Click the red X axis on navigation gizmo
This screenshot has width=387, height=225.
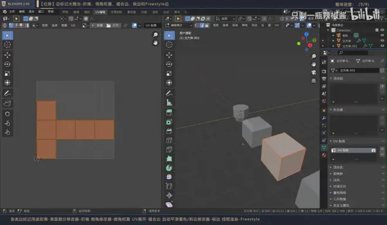(x=310, y=45)
